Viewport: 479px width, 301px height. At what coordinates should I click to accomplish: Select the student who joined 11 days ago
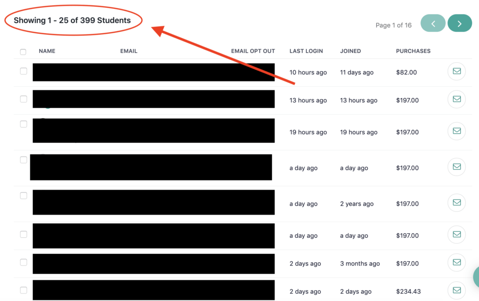(x=23, y=71)
